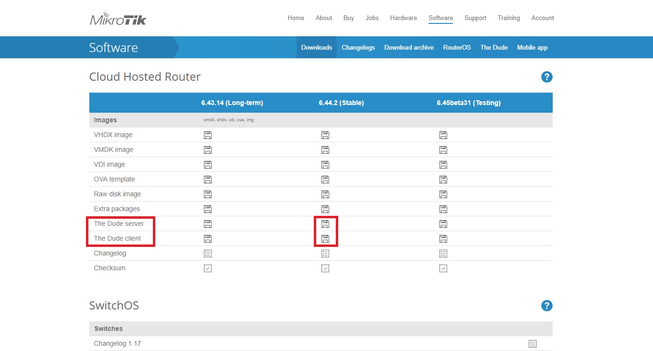Download Stable VHDX image
Screen dimensions: 653x351
point(325,135)
